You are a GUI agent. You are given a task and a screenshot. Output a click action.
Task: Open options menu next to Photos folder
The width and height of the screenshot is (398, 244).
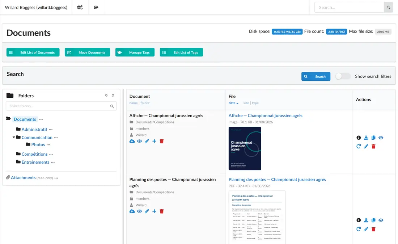pyautogui.click(x=48, y=145)
